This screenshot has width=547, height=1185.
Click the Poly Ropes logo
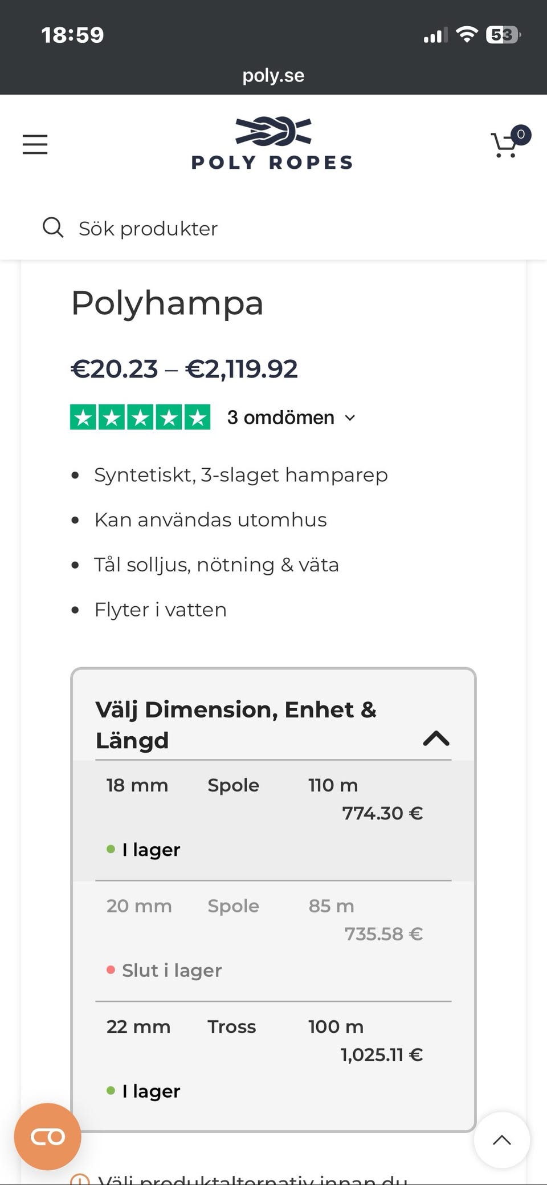click(272, 144)
